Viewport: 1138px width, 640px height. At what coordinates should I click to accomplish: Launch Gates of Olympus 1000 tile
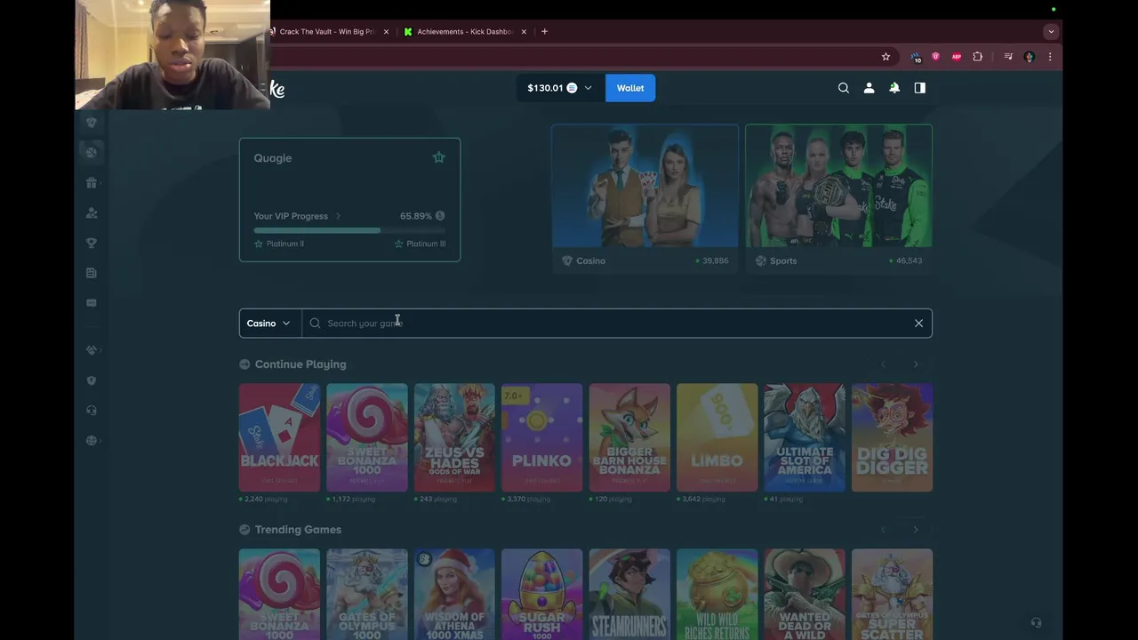[367, 594]
